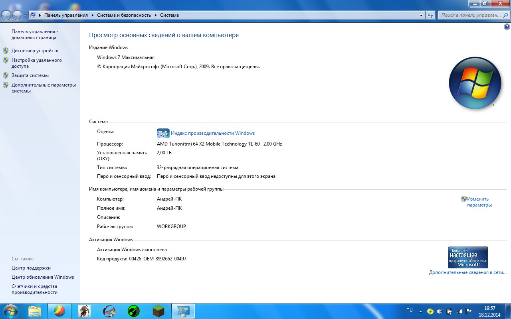Select the processor name 'AMD Turion(tm) 64 X2' text
The width and height of the screenshot is (511, 319).
point(180,144)
